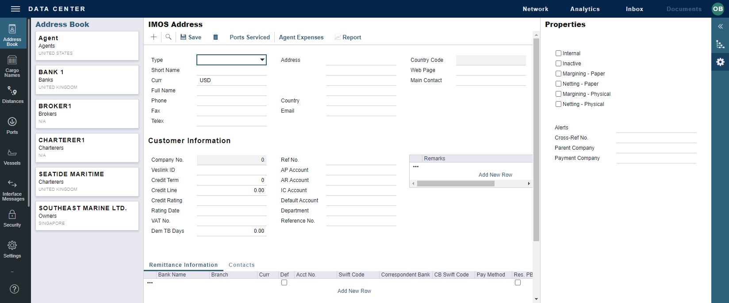The height and width of the screenshot is (303, 729).
Task: Click the plus icon to add address
Action: (x=153, y=37)
